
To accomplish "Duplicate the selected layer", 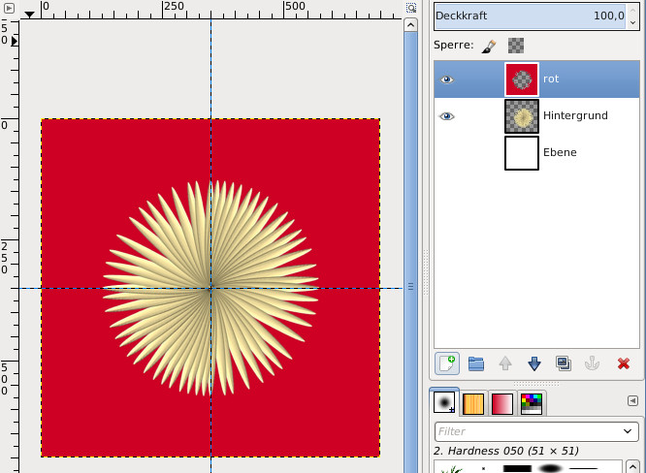I will point(564,363).
